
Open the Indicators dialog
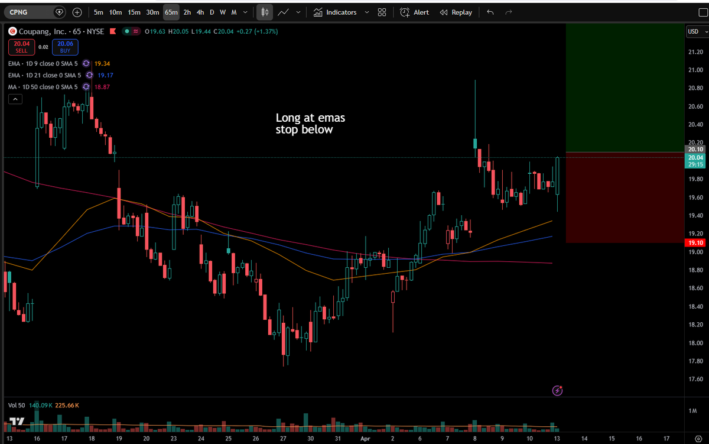tap(335, 12)
